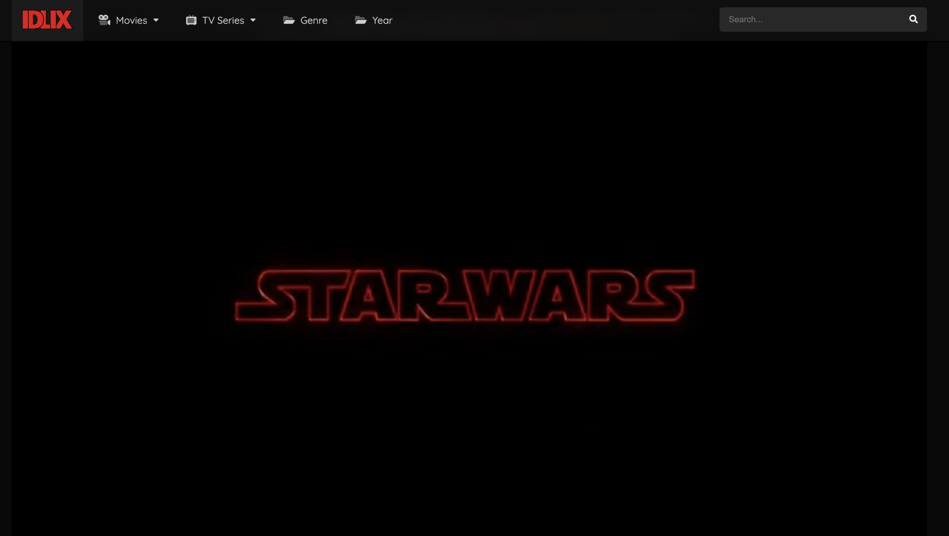The image size is (949, 536).
Task: Expand the Movies dropdown arrow
Action: (156, 20)
